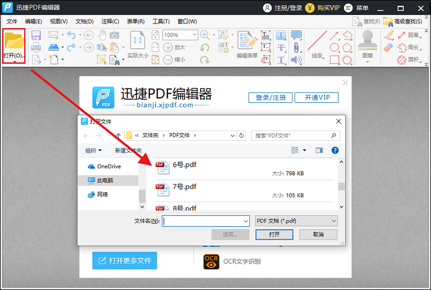
Task: Click the 打开更多文件 button
Action: pos(125,260)
